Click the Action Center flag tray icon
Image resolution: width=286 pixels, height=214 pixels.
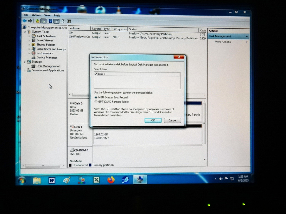click(226, 178)
